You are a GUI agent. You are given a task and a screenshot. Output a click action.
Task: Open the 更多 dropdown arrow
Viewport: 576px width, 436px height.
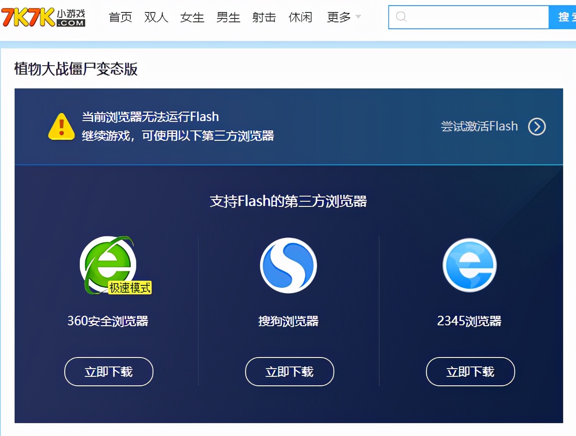click(x=357, y=18)
